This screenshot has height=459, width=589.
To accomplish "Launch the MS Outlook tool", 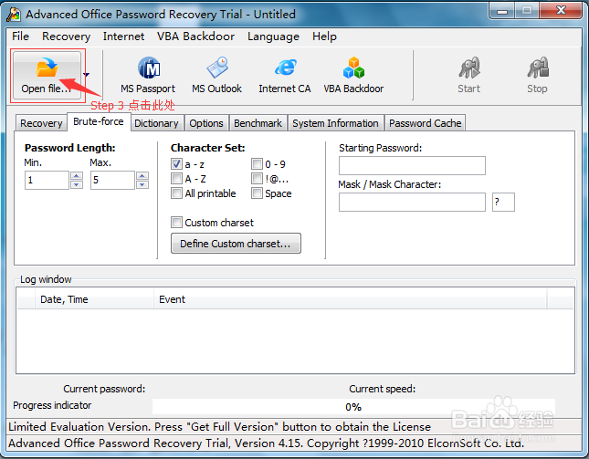I will (216, 76).
